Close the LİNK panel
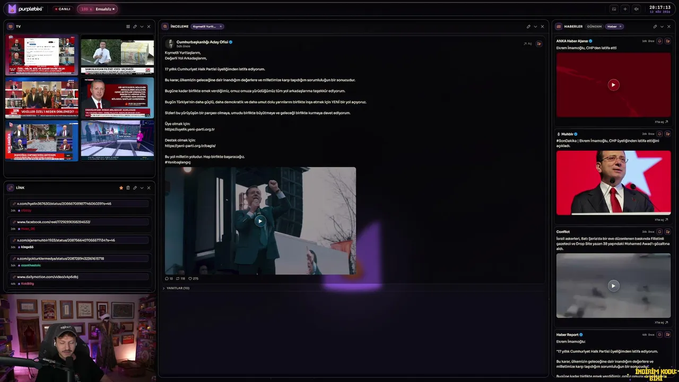679x382 pixels. (149, 188)
